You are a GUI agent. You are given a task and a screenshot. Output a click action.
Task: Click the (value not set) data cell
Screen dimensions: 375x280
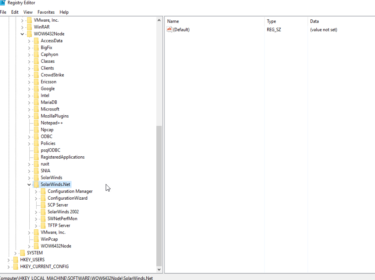coord(324,30)
